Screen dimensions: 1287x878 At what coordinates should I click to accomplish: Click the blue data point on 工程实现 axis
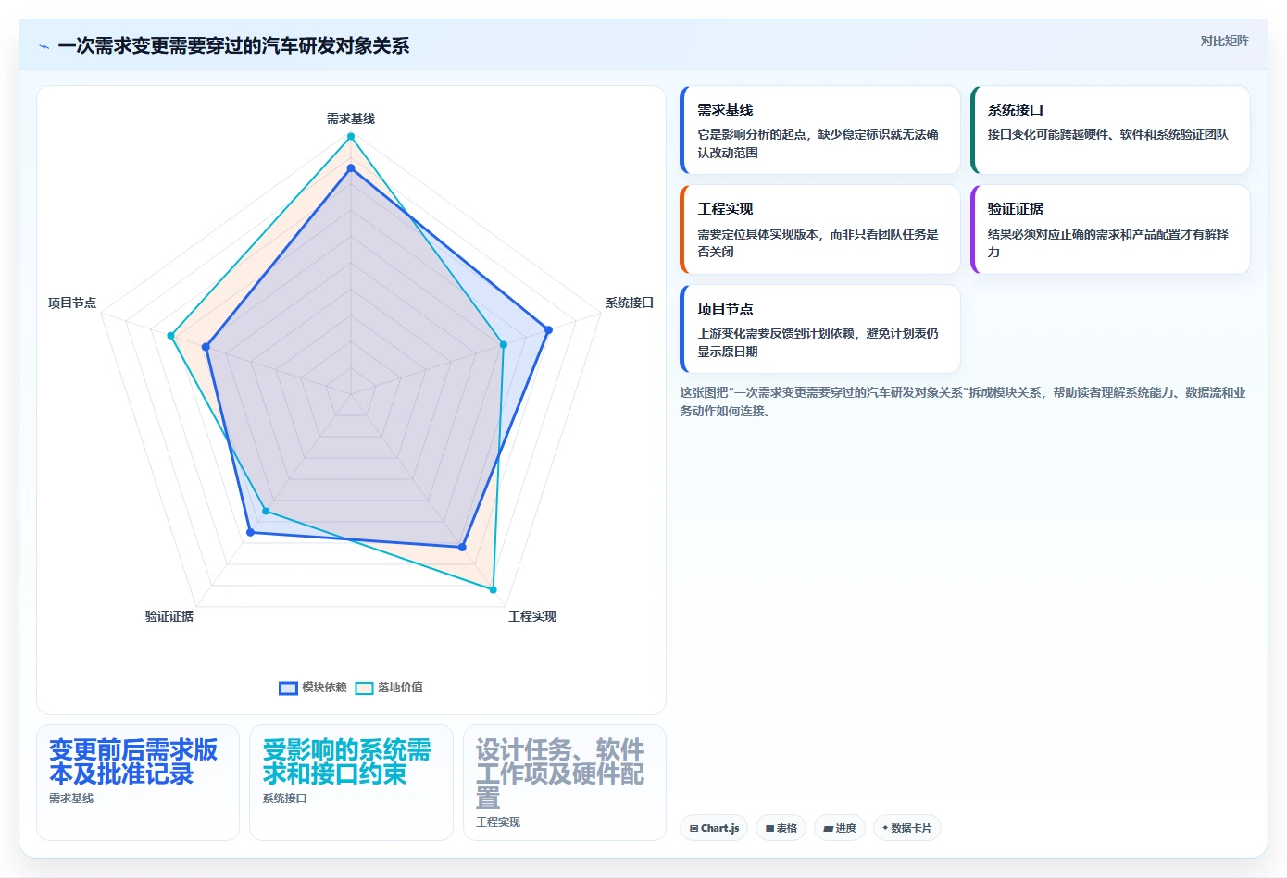tap(462, 547)
